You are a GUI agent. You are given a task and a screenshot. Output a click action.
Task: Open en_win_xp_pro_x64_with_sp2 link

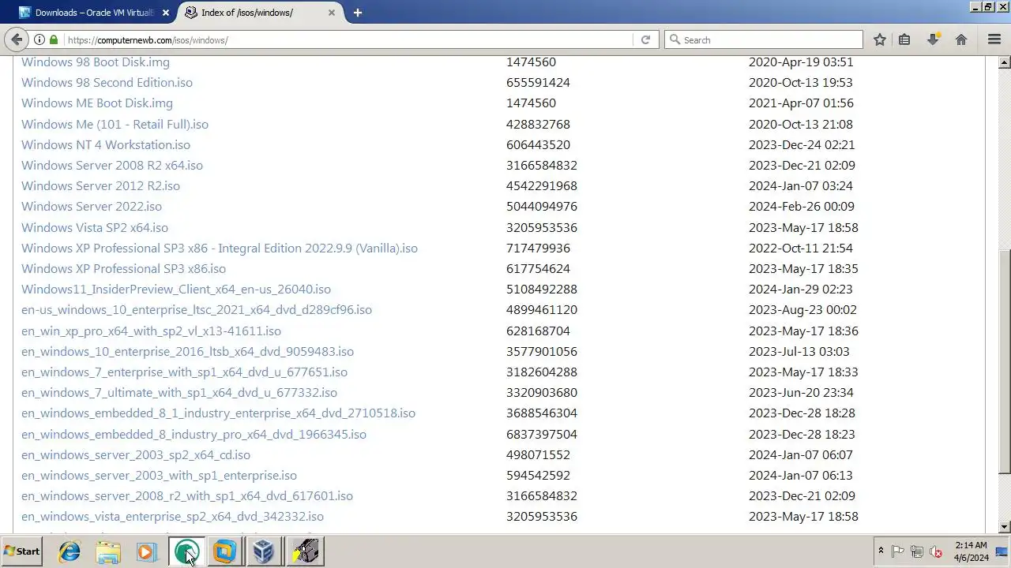click(x=151, y=331)
